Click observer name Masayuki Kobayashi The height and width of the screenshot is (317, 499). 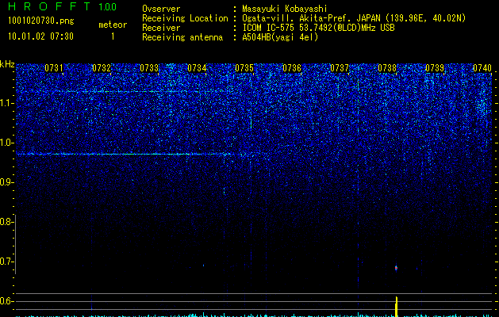285,10
